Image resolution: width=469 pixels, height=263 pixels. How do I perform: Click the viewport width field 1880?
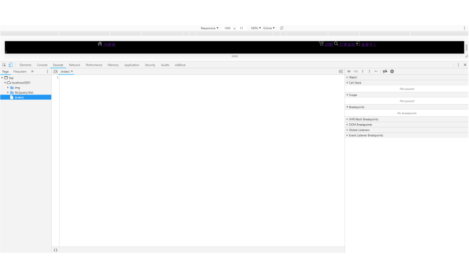(x=227, y=28)
